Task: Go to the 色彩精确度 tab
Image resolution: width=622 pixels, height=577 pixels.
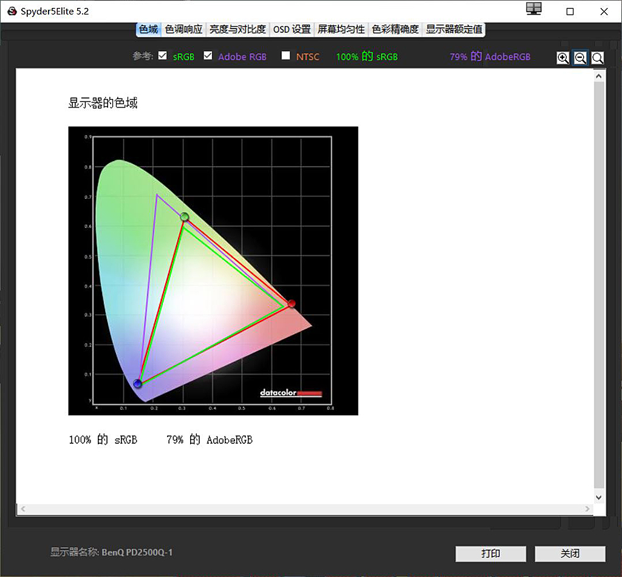Action: [x=395, y=29]
